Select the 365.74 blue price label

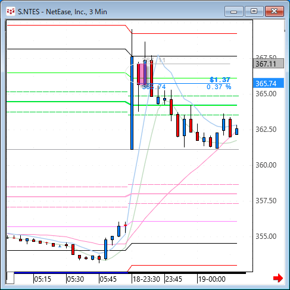[269, 83]
